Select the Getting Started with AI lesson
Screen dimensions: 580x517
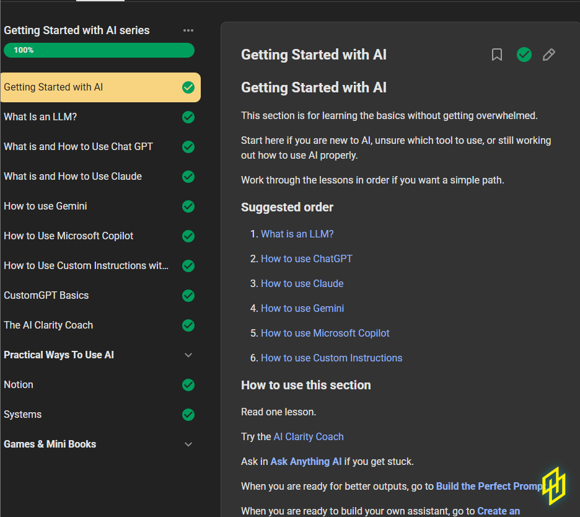(x=100, y=87)
